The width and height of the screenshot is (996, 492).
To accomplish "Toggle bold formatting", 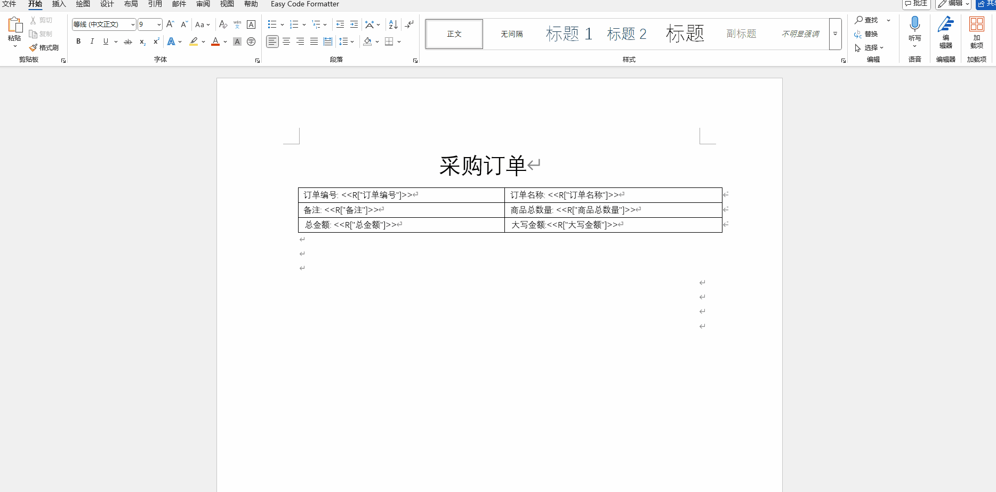I will pos(78,42).
